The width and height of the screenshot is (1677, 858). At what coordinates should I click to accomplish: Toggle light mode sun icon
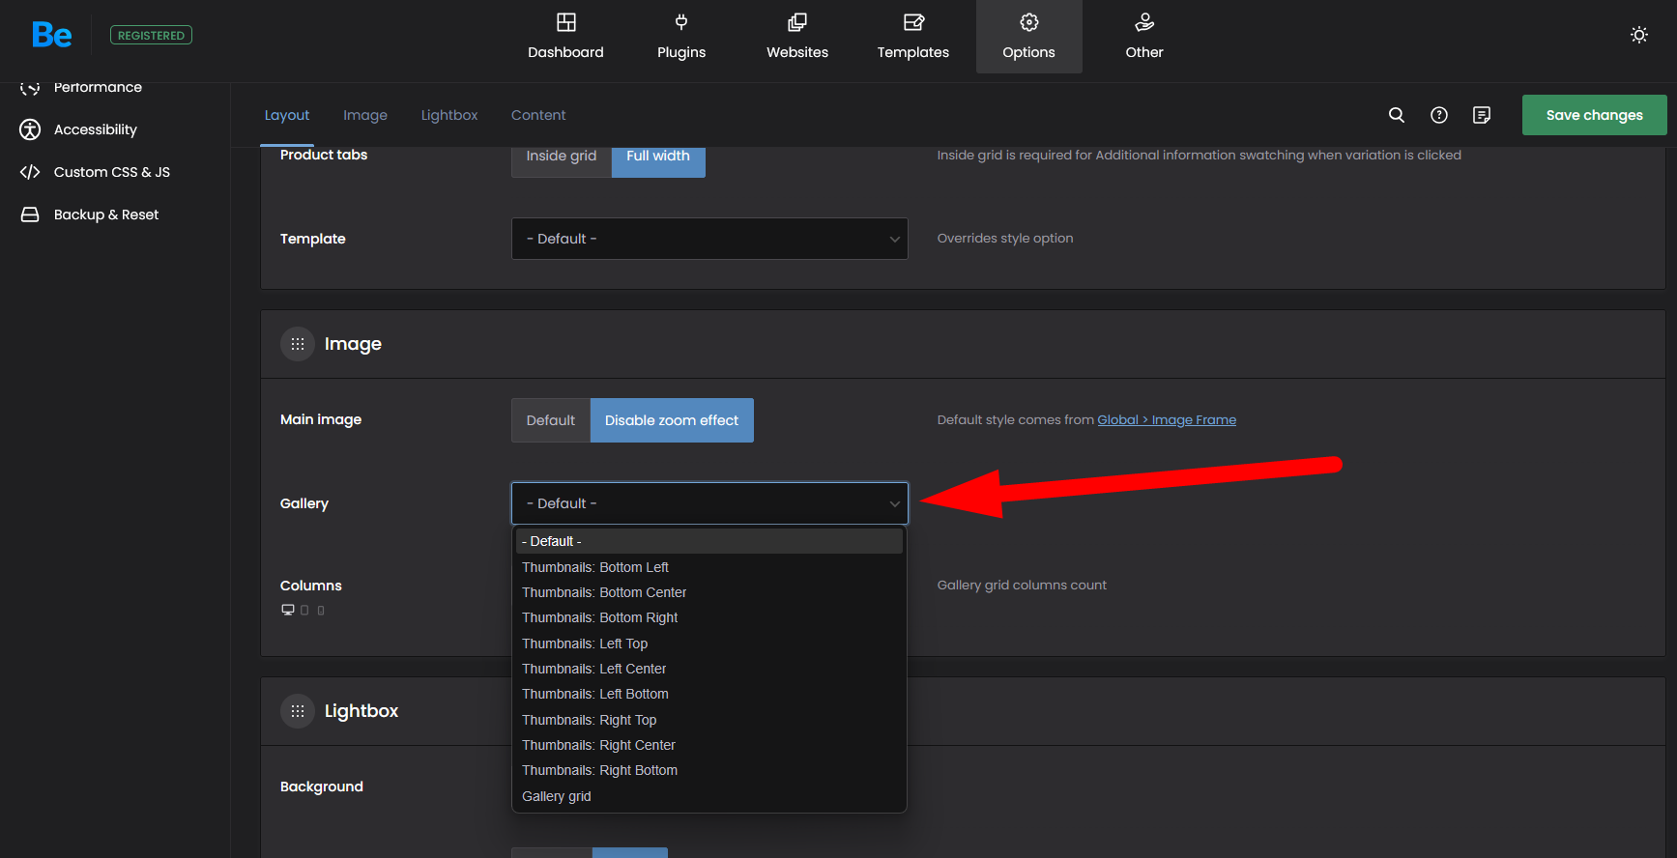tap(1639, 35)
